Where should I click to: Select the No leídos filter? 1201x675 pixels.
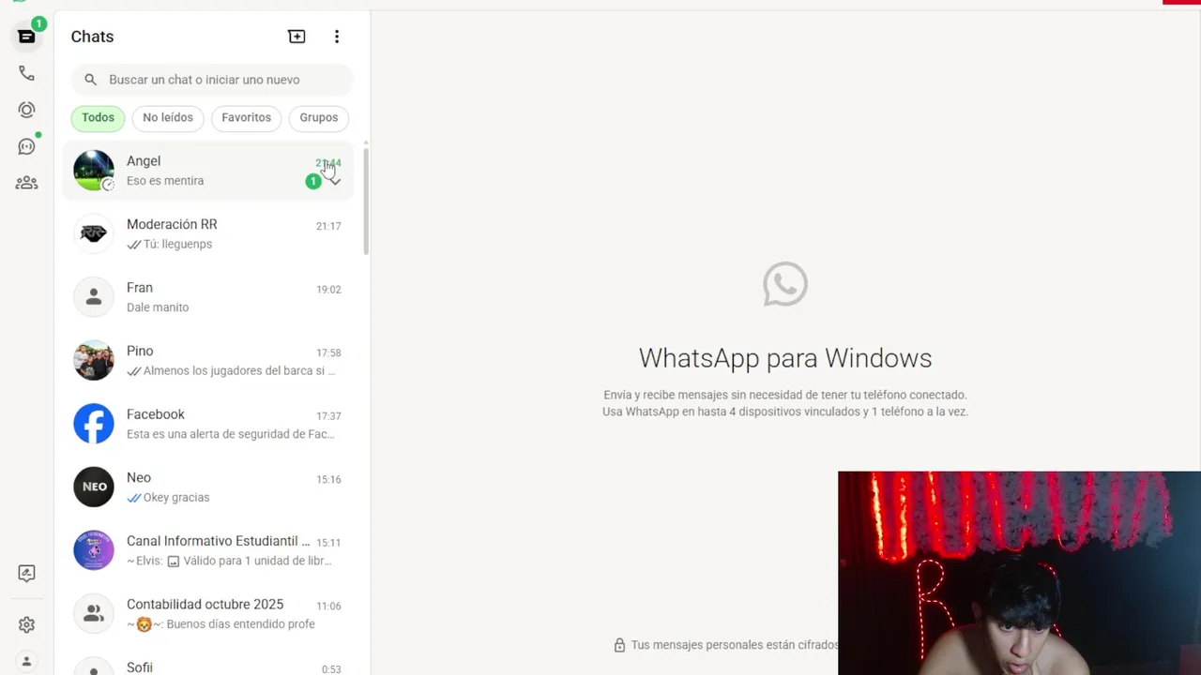(168, 118)
